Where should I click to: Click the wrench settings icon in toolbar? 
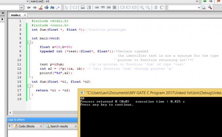click(210, 7)
